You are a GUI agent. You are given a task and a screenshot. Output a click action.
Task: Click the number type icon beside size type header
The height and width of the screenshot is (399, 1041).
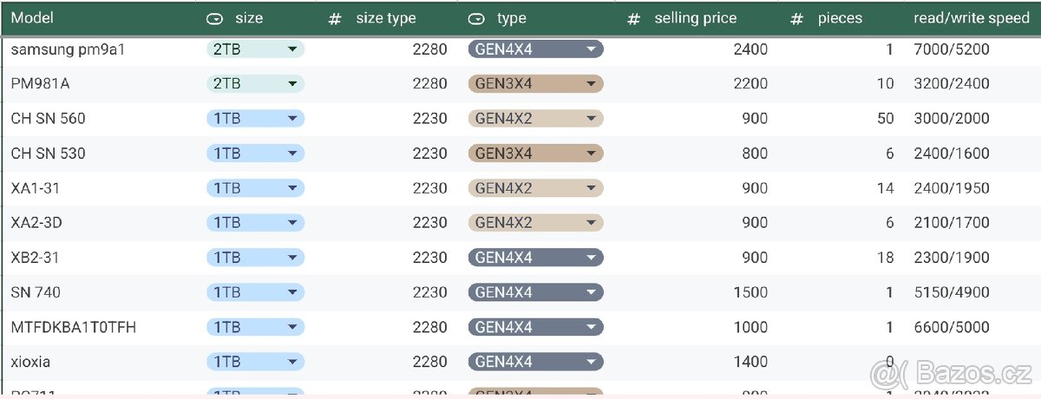click(335, 18)
